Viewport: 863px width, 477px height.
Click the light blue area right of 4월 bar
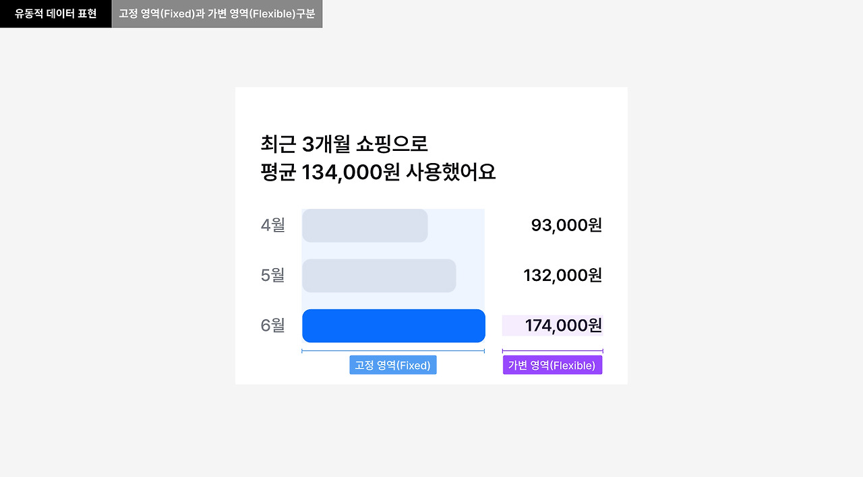(x=456, y=226)
